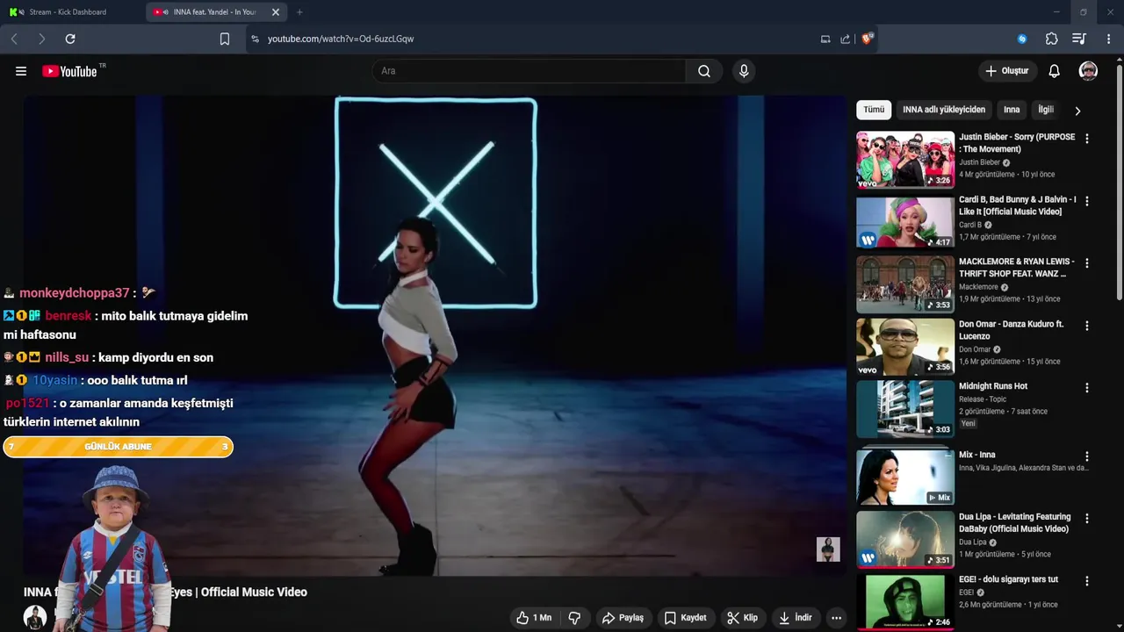Select the Inna filter chip

pos(1012,110)
